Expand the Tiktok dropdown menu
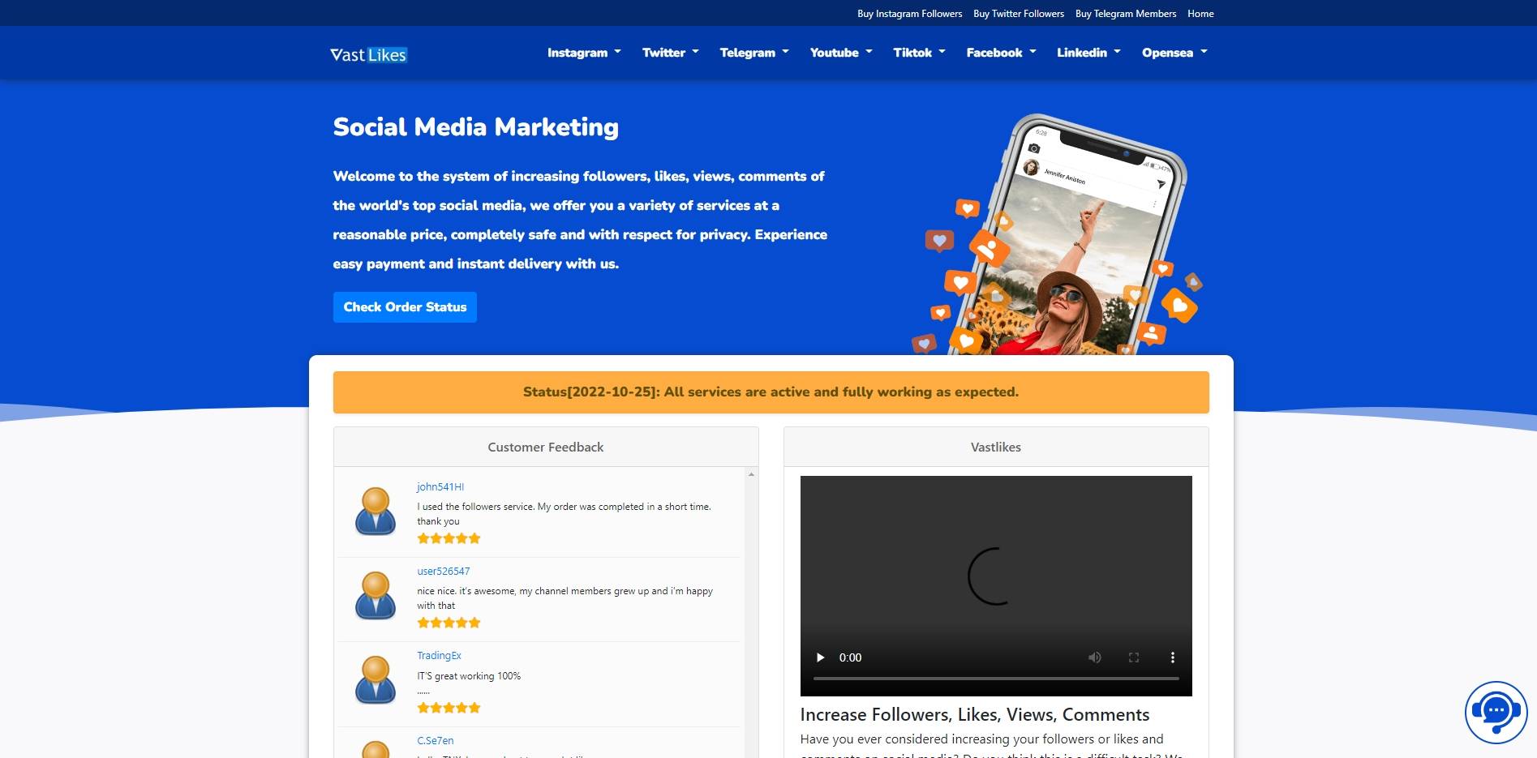Screen dimensions: 1537x758 (x=919, y=53)
